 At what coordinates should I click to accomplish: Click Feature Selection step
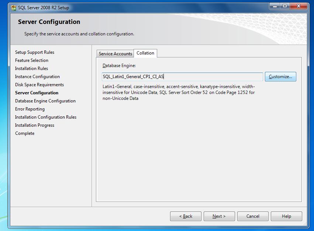tap(32, 60)
